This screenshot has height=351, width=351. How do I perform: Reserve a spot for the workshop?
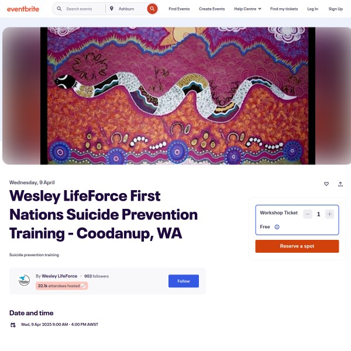tap(297, 246)
